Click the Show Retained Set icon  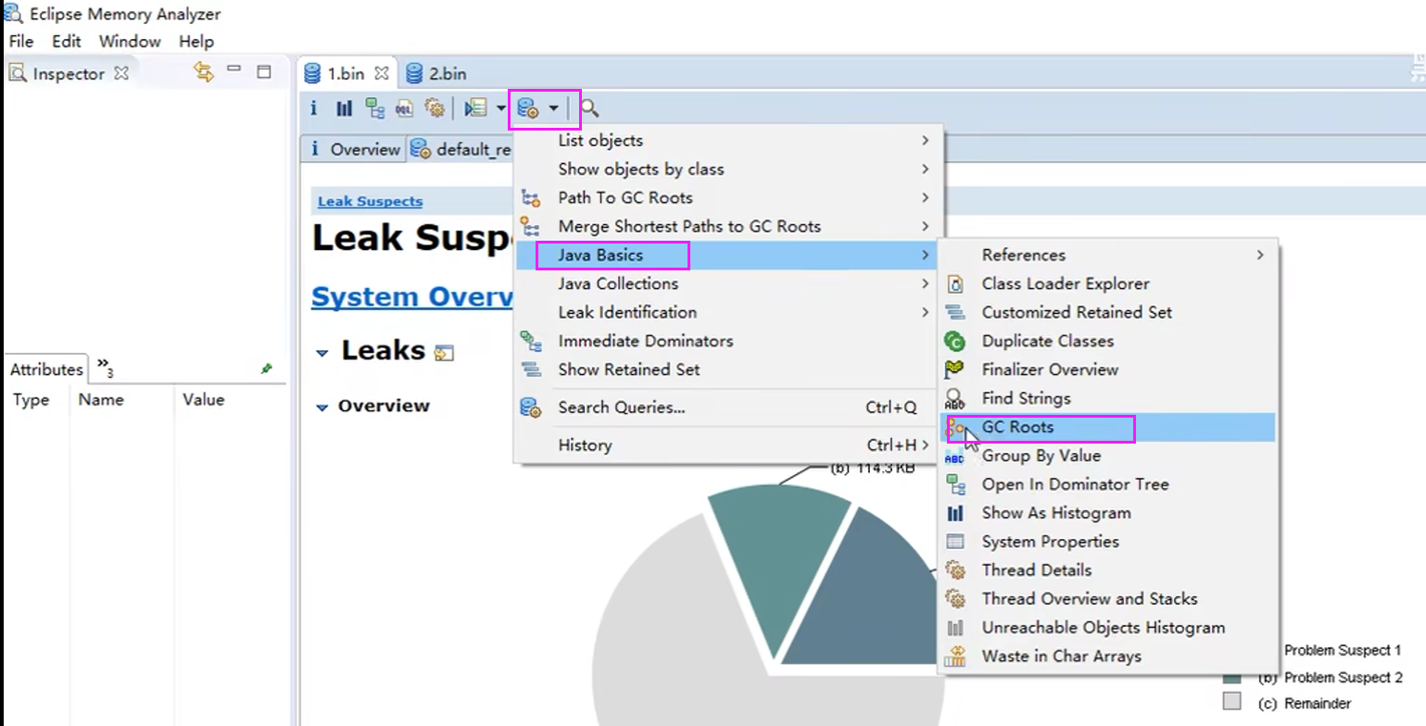click(531, 369)
